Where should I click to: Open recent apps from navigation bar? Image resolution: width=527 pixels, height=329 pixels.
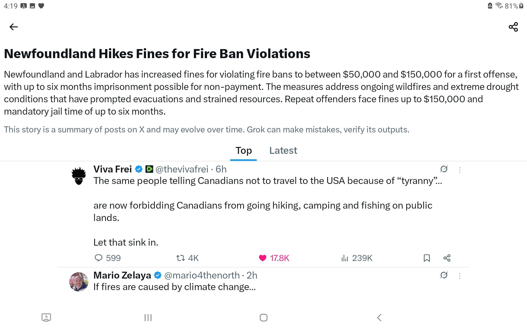(148, 317)
